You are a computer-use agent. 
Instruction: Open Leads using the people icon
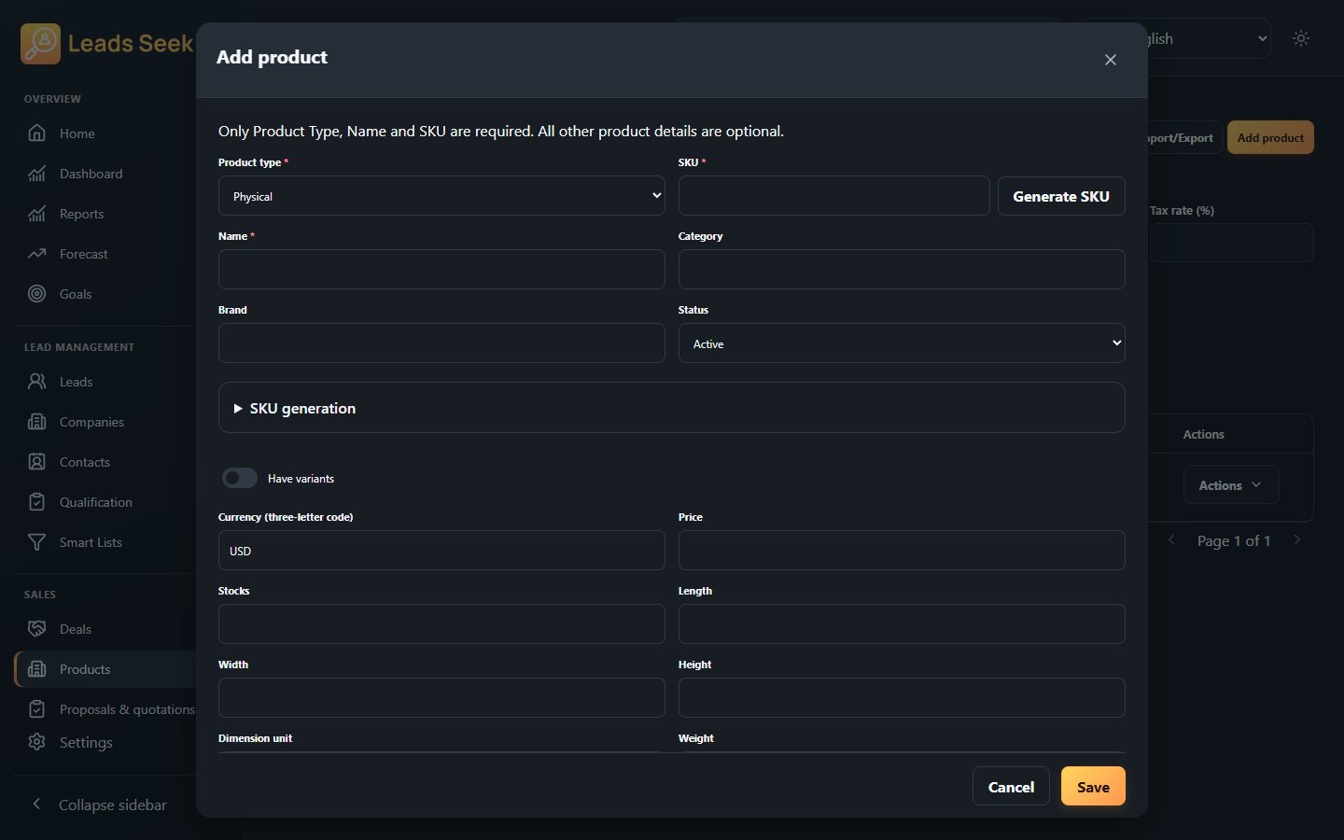pos(36,382)
